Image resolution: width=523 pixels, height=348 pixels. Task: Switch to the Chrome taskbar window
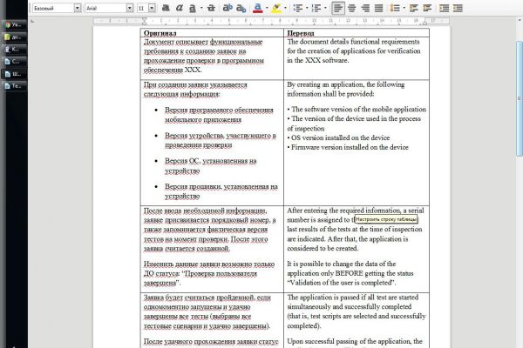13,24
